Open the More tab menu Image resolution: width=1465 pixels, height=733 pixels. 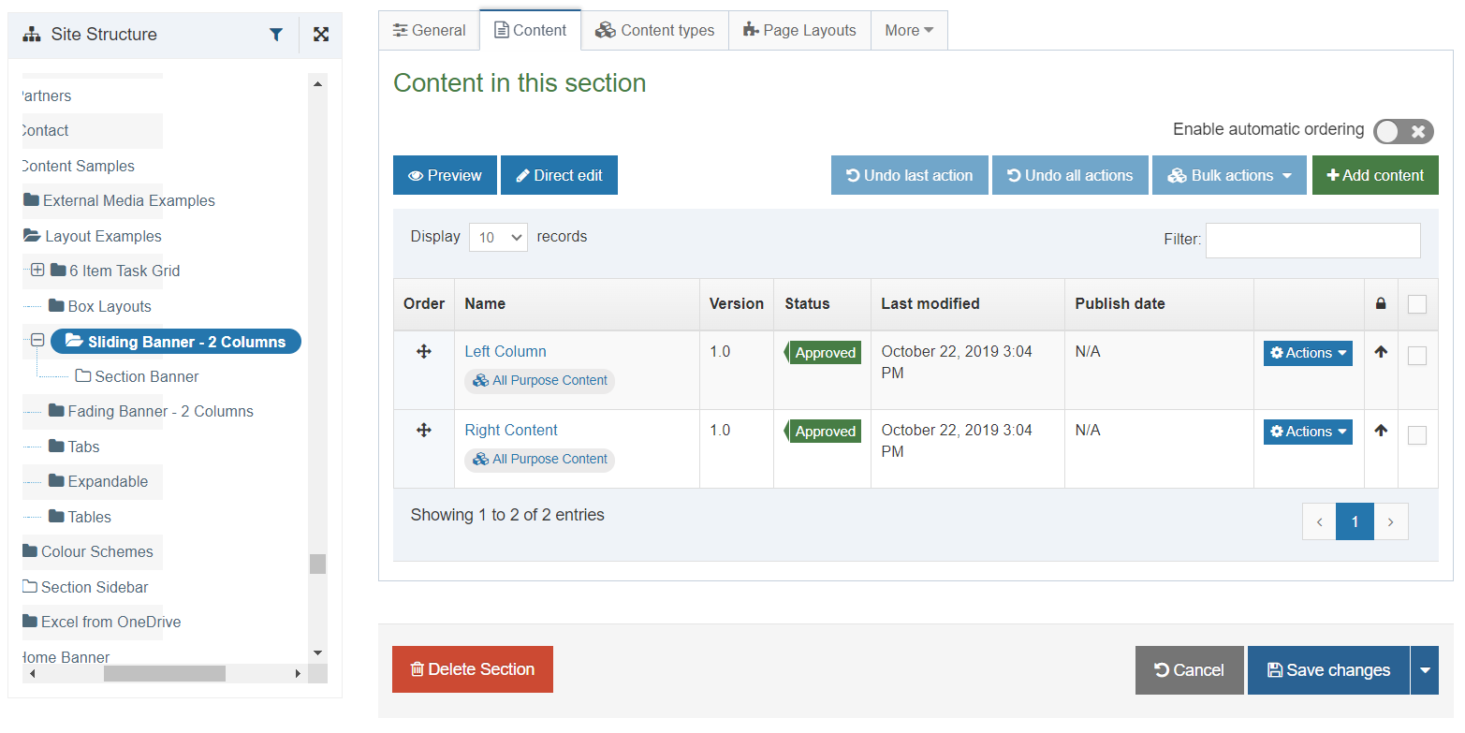pyautogui.click(x=909, y=30)
